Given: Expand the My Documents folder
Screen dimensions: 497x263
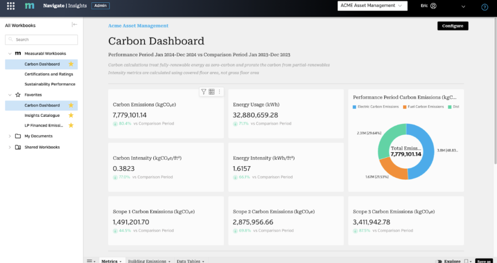Looking at the screenshot, I should [x=10, y=136].
